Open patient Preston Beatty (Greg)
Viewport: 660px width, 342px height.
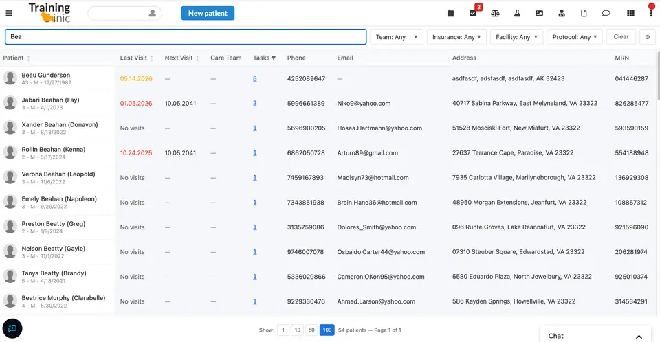point(54,224)
